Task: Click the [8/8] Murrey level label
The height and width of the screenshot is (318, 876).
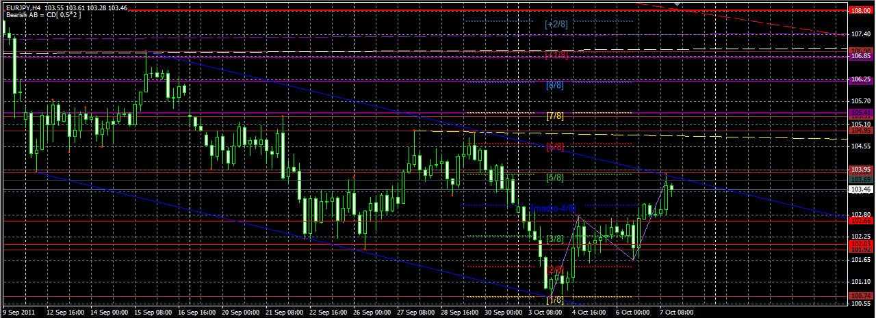Action: pyautogui.click(x=555, y=85)
